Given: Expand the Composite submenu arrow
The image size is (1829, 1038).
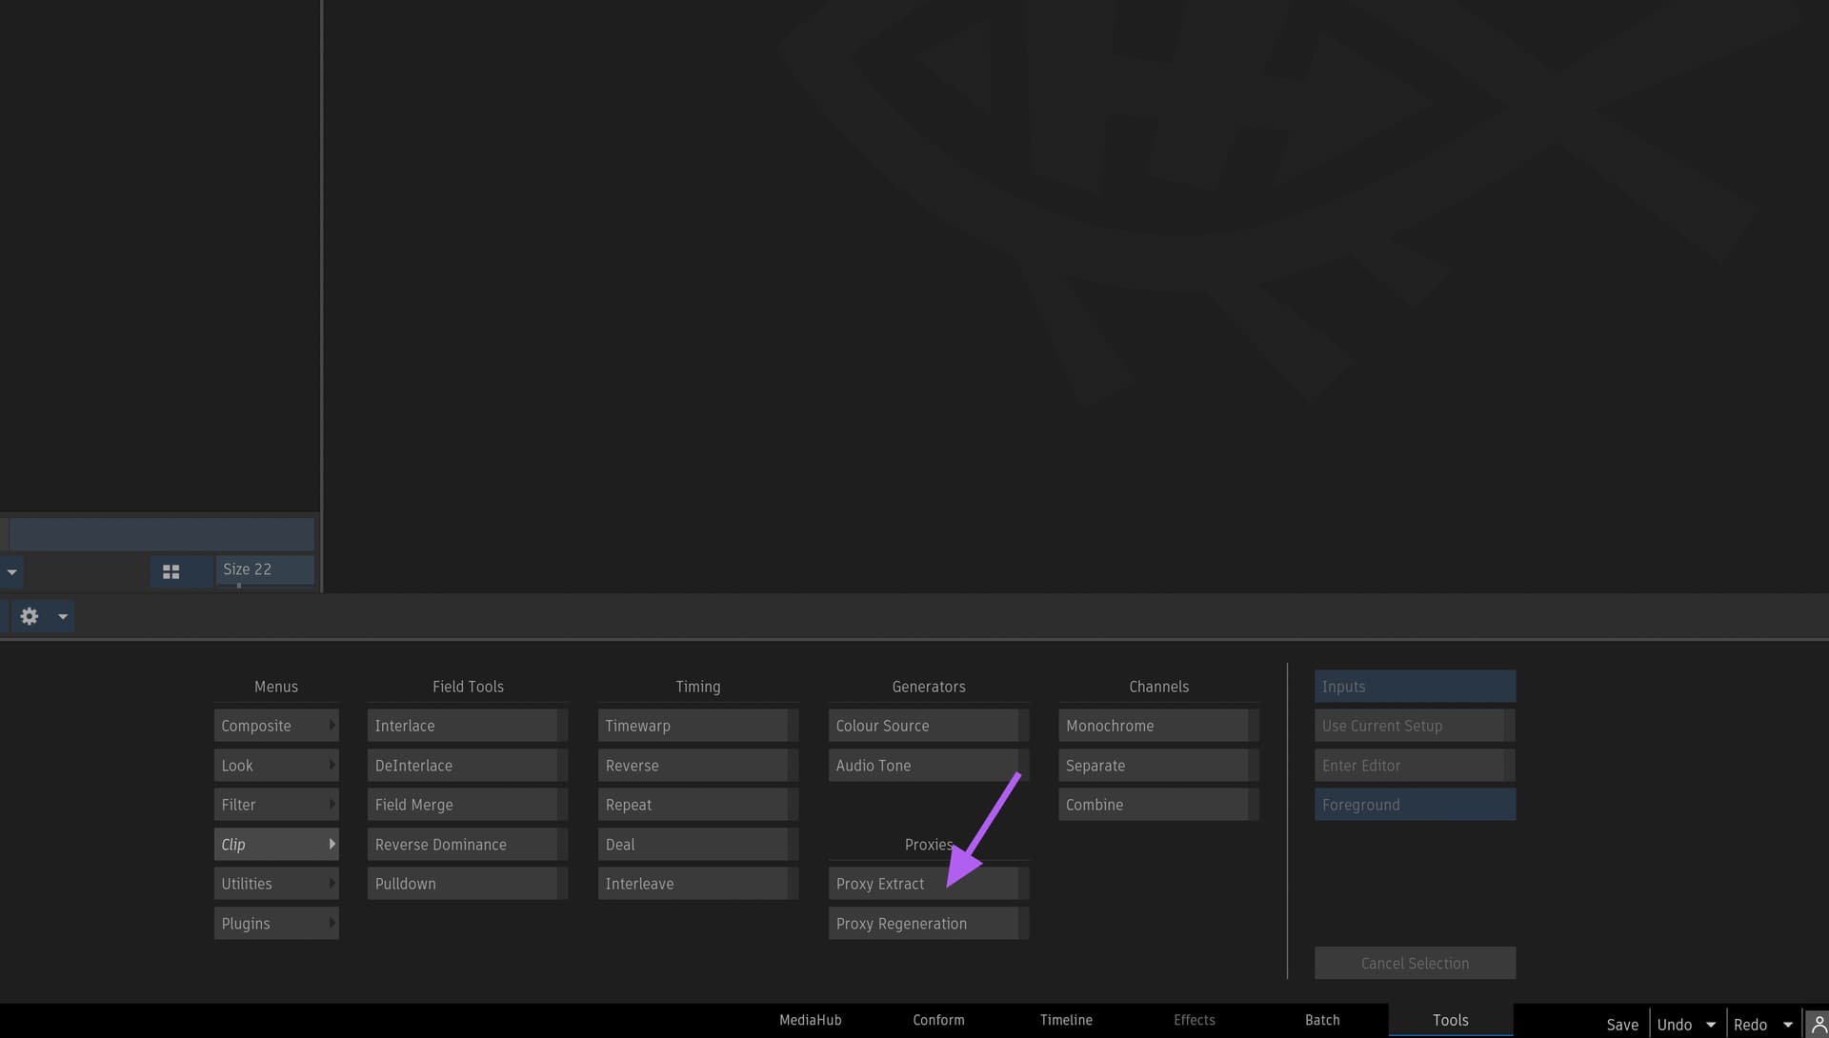Looking at the screenshot, I should [332, 726].
